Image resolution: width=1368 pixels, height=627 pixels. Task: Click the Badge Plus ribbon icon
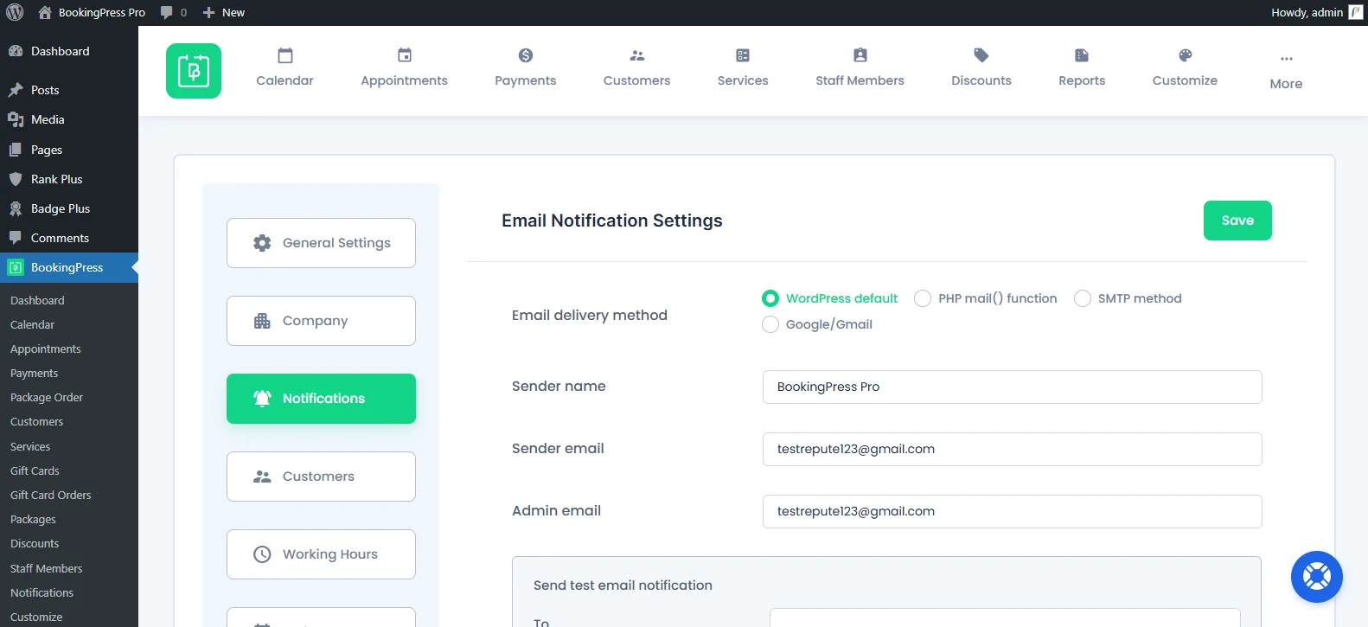[16, 208]
